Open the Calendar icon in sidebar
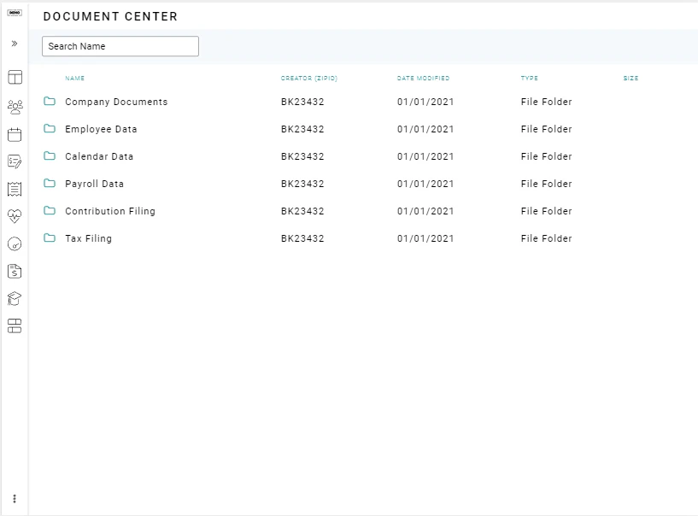Viewport: 698px width, 516px height. [14, 132]
